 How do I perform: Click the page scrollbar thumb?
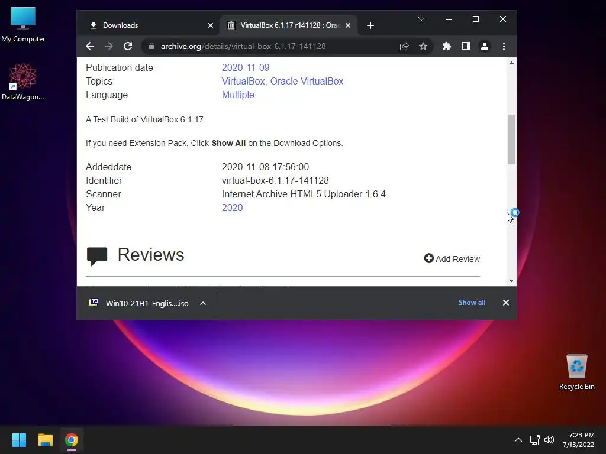511,140
